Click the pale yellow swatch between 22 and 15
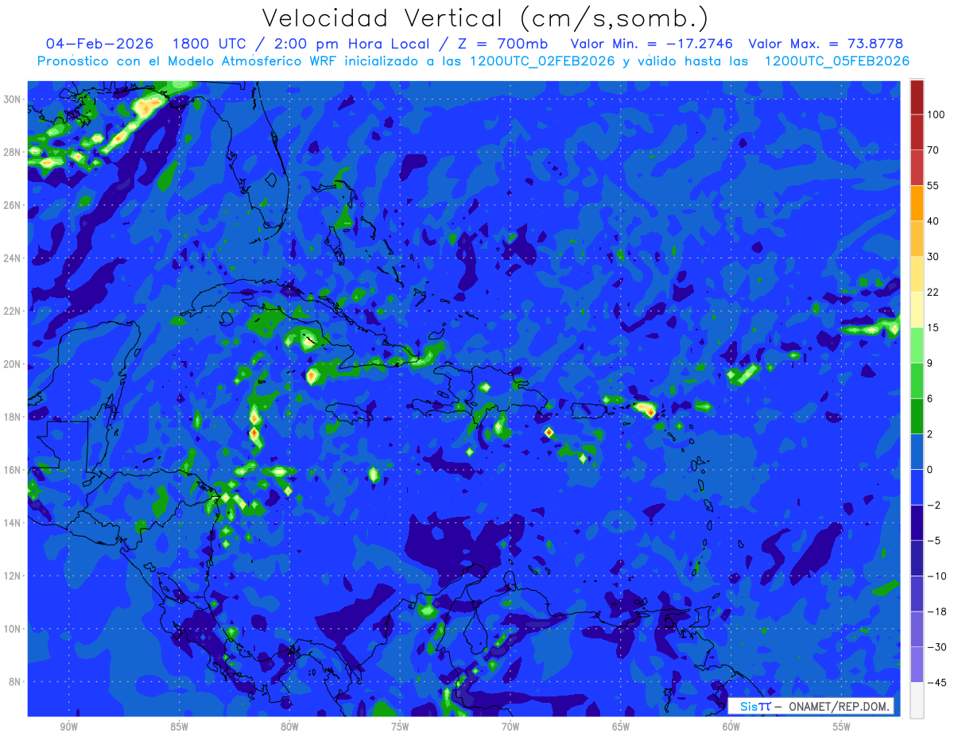The width and height of the screenshot is (954, 737). [917, 309]
